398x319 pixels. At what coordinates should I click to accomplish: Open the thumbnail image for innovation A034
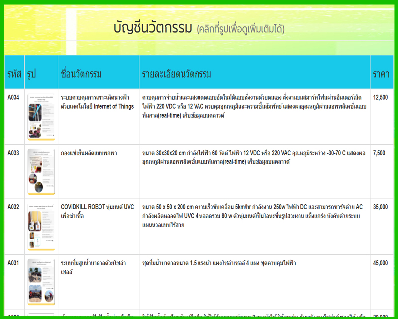41,116
